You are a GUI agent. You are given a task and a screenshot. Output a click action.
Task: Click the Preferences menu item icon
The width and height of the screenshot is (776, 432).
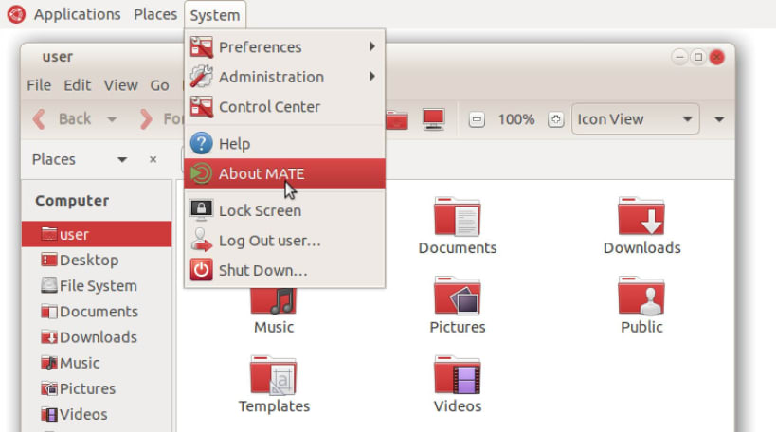[x=202, y=47]
